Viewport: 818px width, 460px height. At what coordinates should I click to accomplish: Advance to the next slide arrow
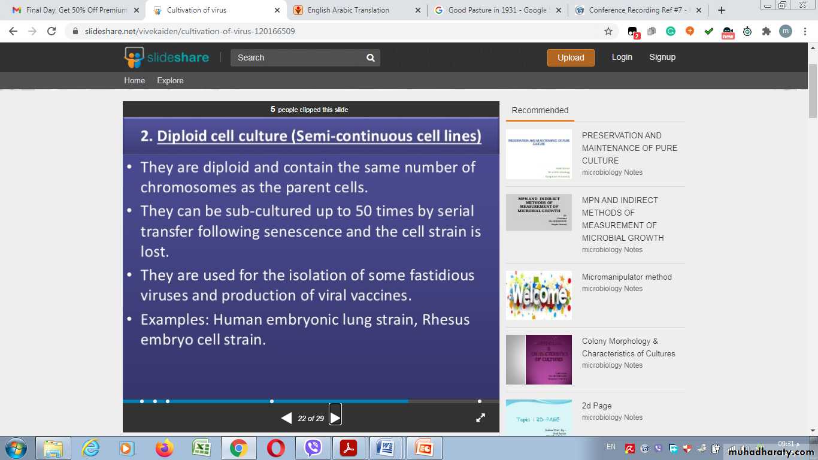pos(335,417)
